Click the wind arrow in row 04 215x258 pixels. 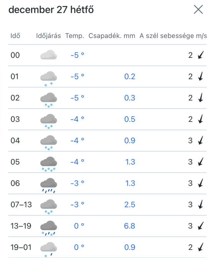[x=201, y=141]
